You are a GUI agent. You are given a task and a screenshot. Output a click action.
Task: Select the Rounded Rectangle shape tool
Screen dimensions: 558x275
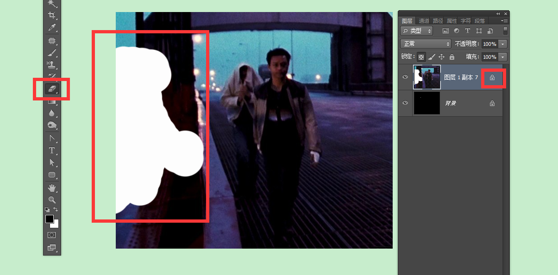tap(52, 175)
